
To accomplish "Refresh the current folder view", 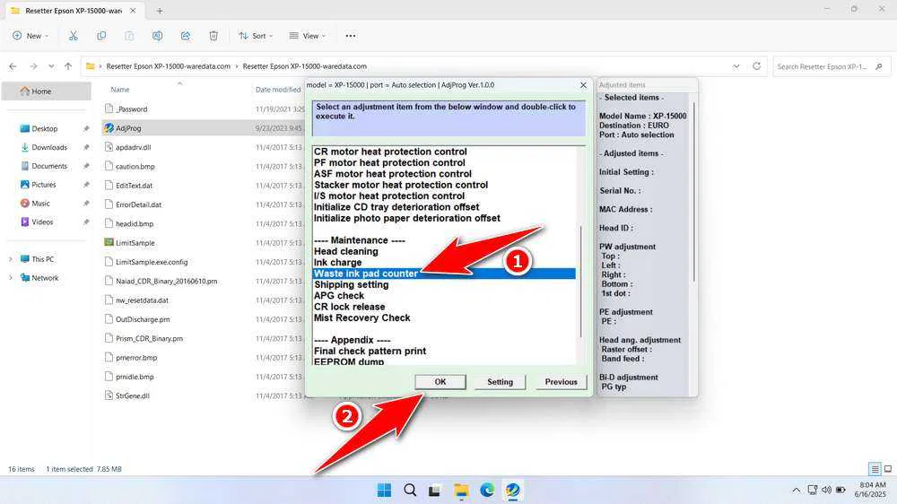I will tap(758, 66).
